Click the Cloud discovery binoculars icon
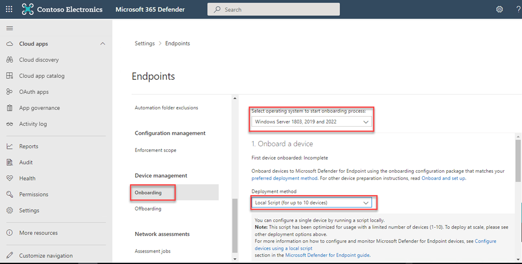This screenshot has width=522, height=264. 10,60
